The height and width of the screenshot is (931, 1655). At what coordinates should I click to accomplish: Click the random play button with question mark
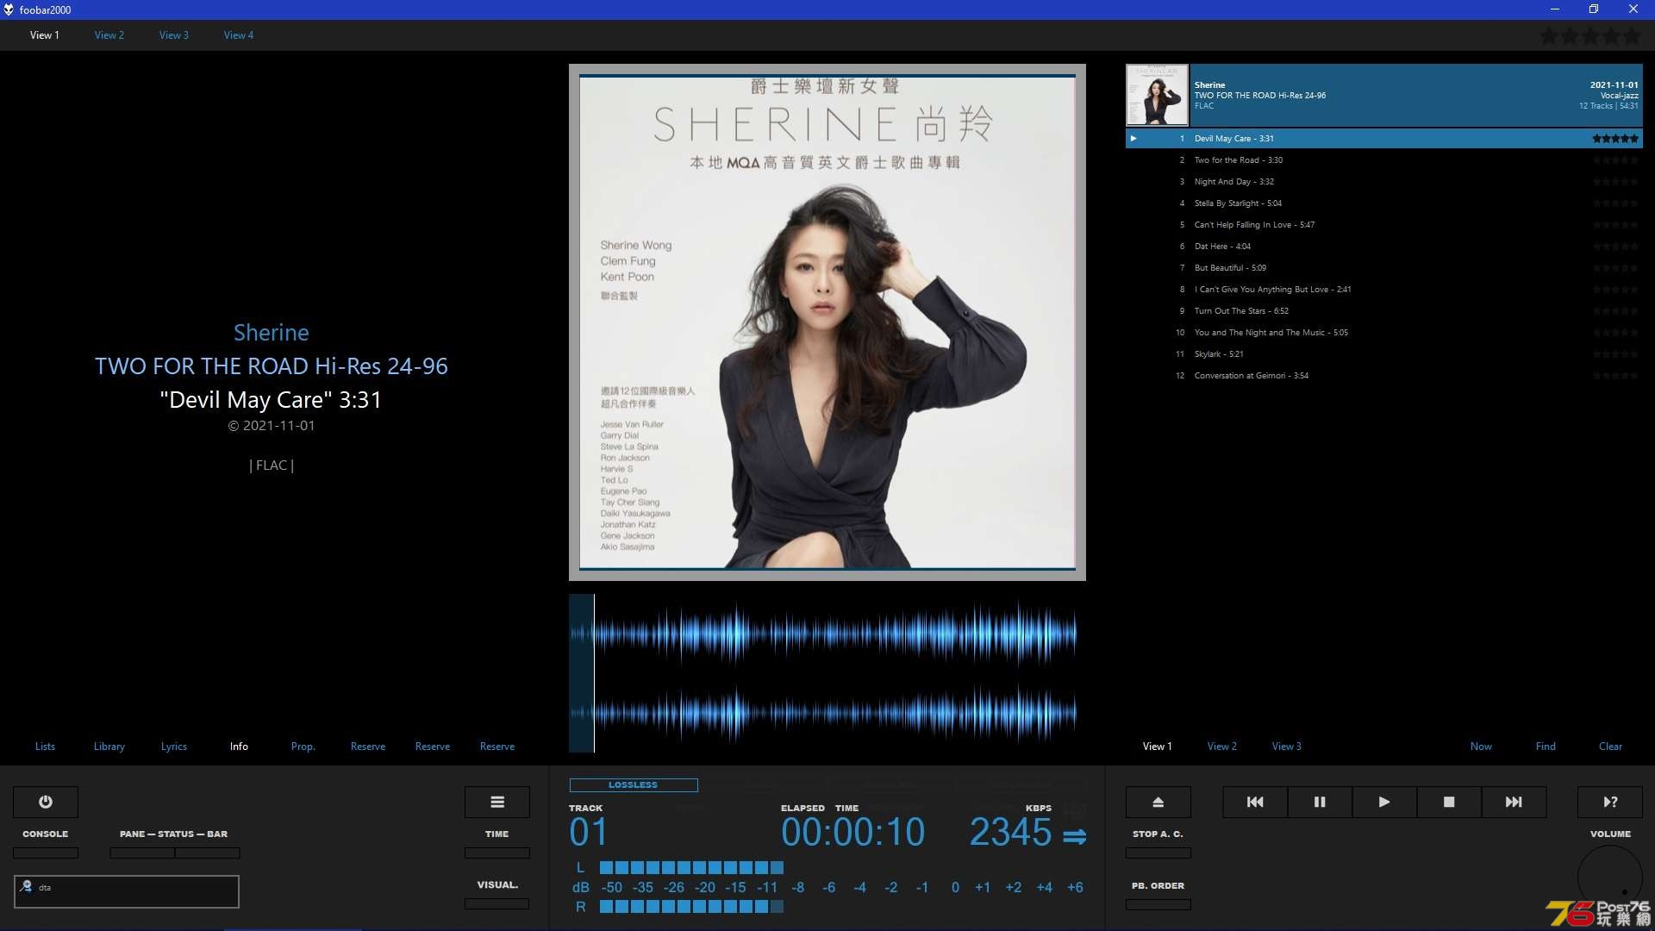(x=1610, y=802)
